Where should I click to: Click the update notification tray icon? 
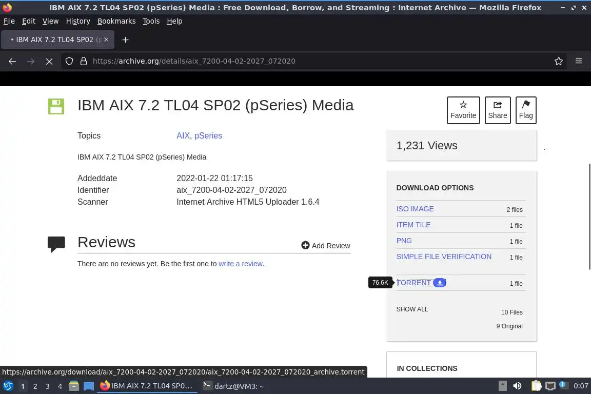pyautogui.click(x=563, y=385)
